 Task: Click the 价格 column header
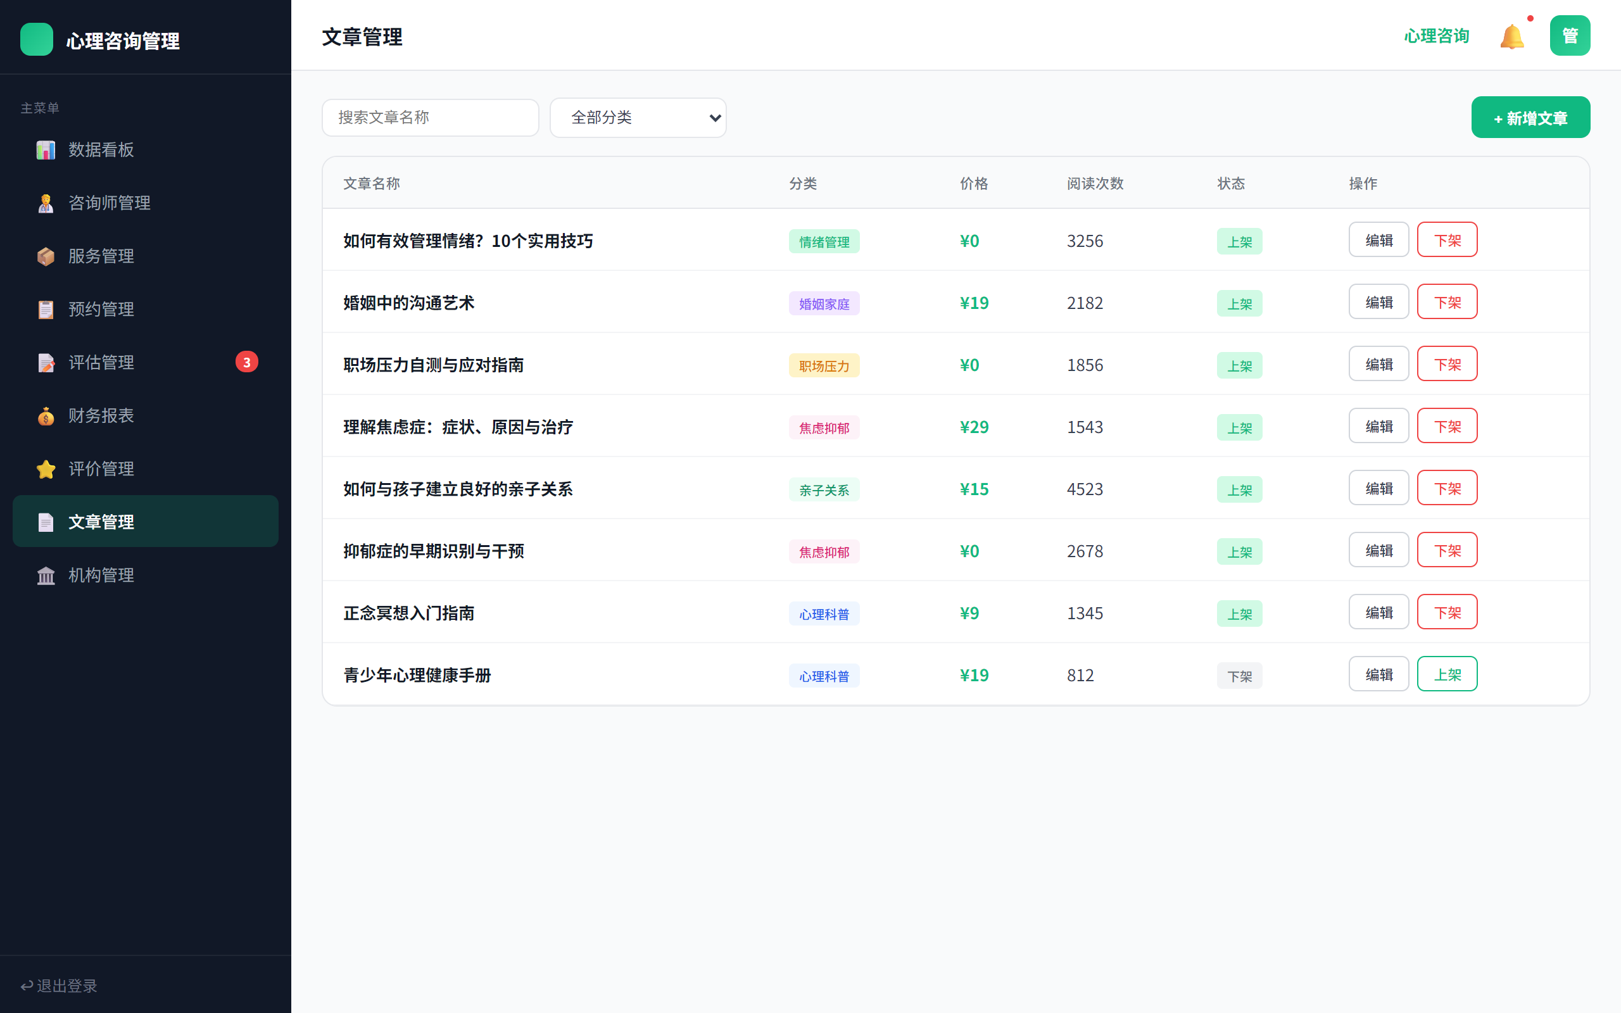[973, 183]
